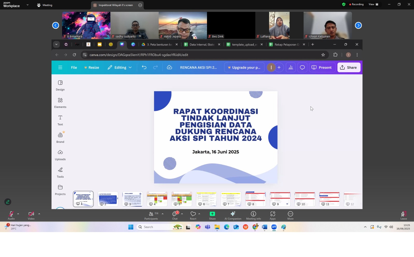Screen dimensions: 414x257
Task: Open the Uploads panel in Canva sidebar
Action: 60,155
